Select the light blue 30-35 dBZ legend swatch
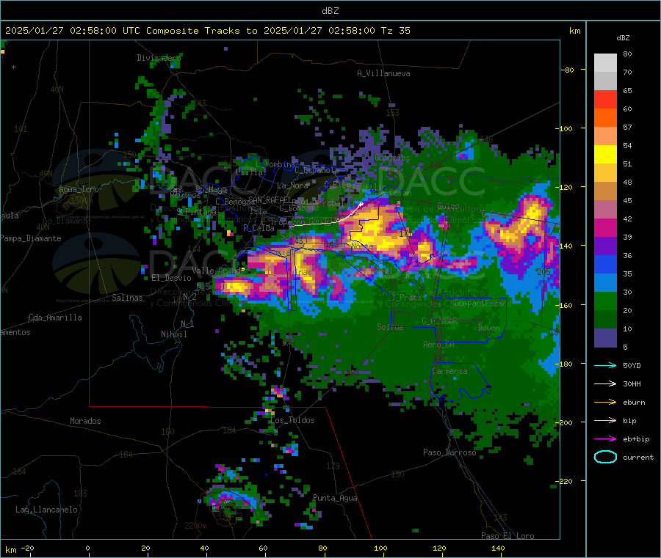The image size is (661, 558). [605, 283]
